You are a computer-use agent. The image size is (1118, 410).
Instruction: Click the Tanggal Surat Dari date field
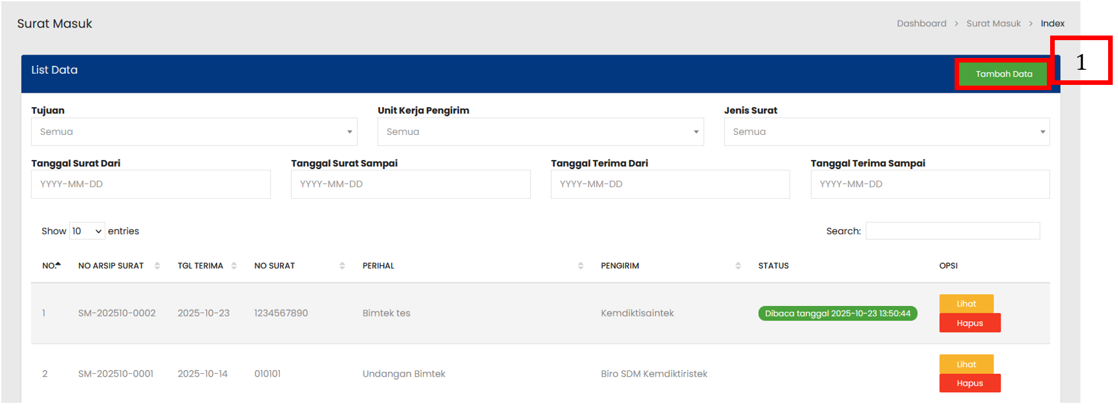click(150, 184)
